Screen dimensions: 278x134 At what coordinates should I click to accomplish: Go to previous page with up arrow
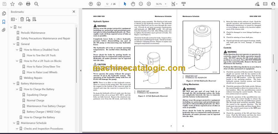click(91, 4)
